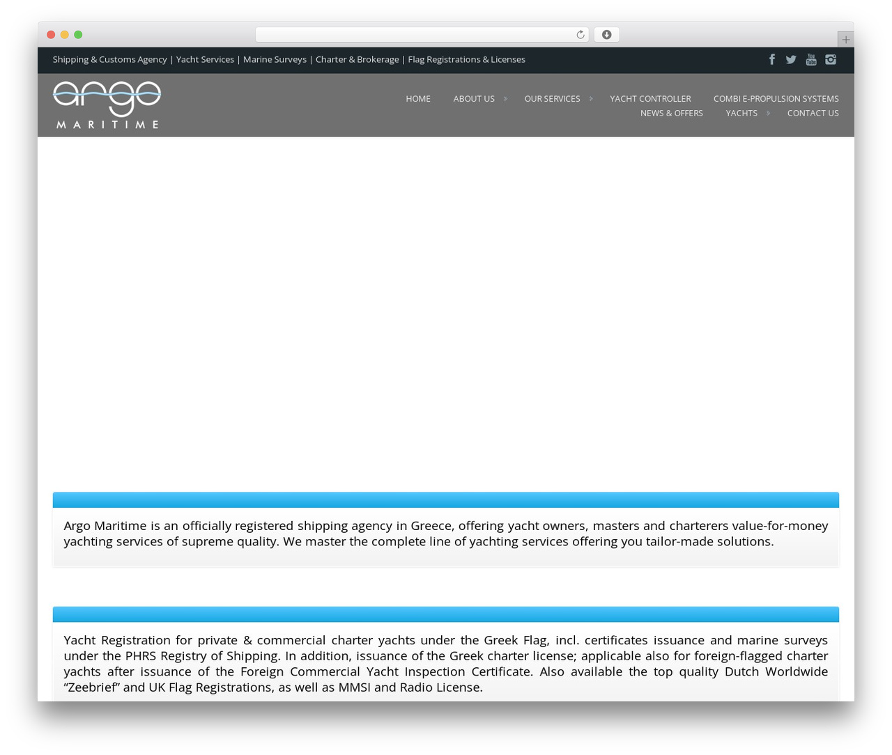Screen dimensions: 892x755
Task: Open the Instagram social icon
Action: click(831, 59)
